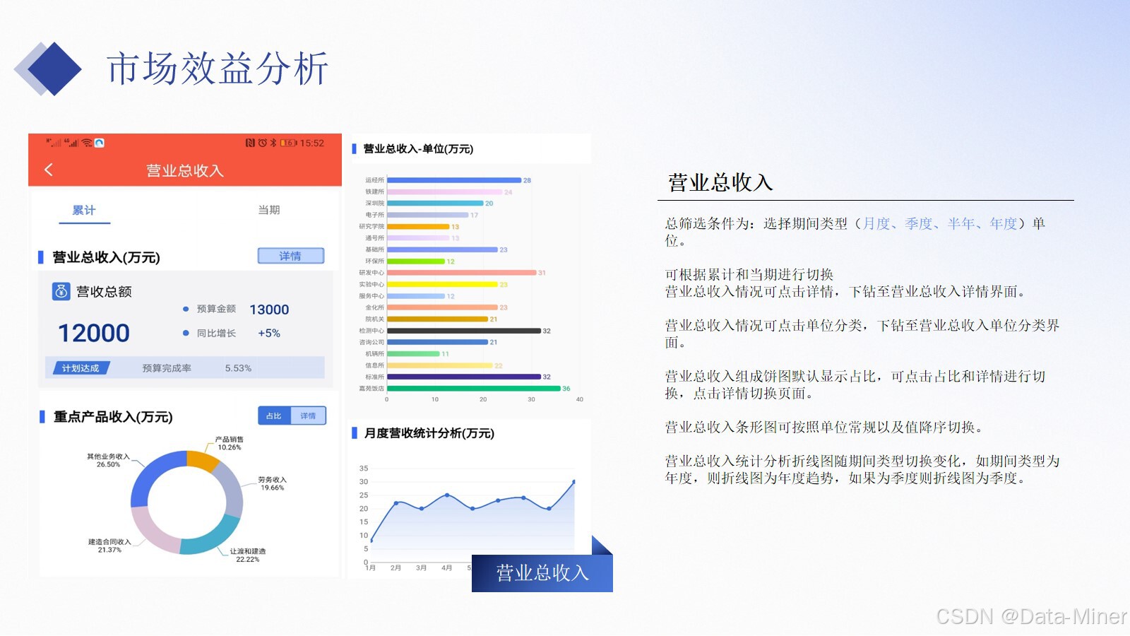The width and height of the screenshot is (1130, 636).
Task: Open 详情 for 营业总收入(万元)
Action: 290,256
